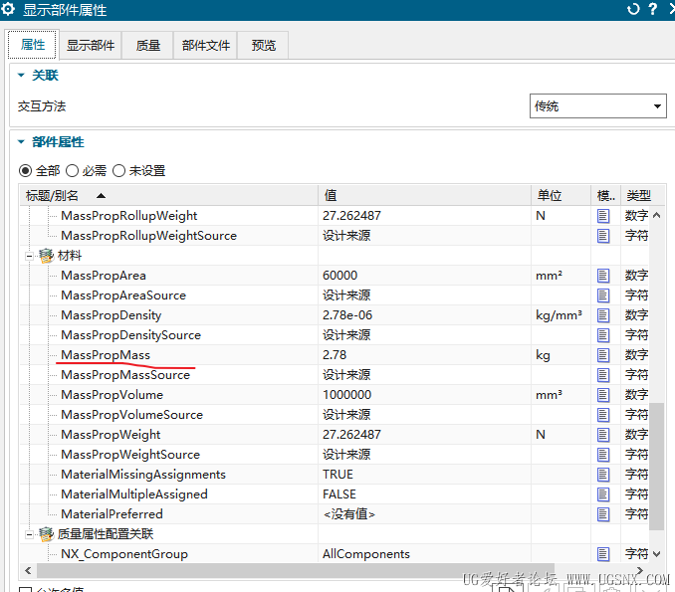Switch to the 部件文件 tab
This screenshot has width=675, height=592.
click(x=206, y=45)
